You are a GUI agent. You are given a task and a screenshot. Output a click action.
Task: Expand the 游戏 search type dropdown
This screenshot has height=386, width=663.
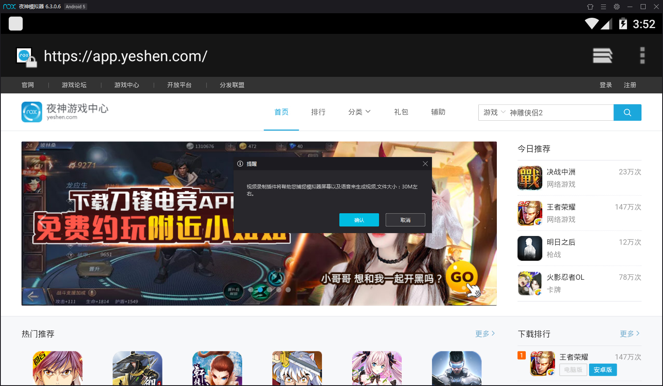[494, 112]
